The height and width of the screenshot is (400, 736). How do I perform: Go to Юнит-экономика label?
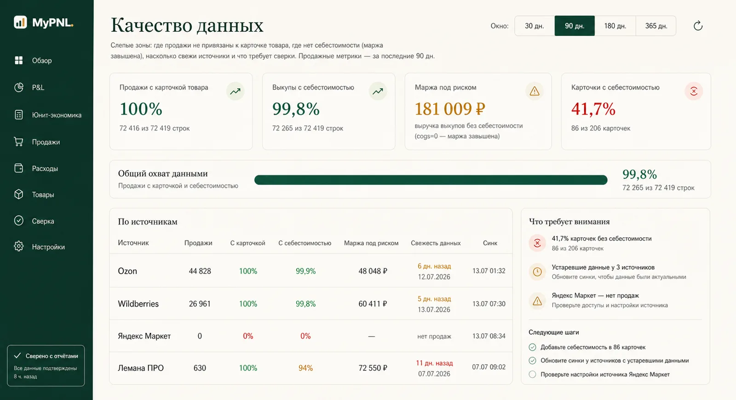pyautogui.click(x=57, y=115)
